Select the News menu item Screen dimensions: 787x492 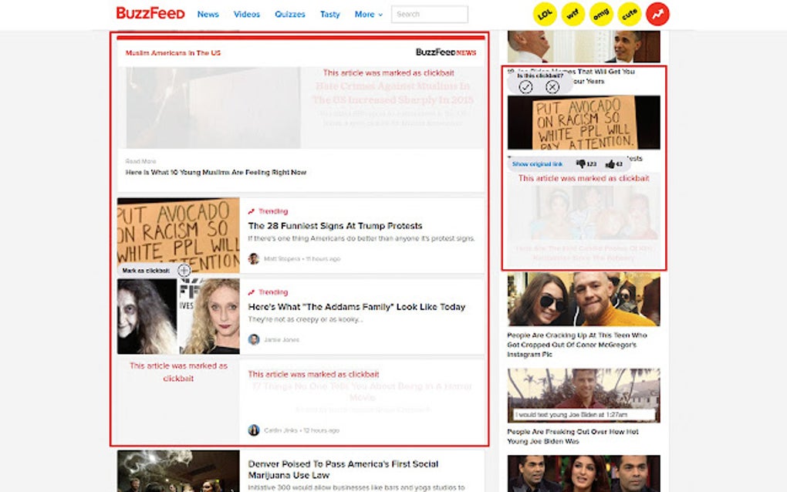pos(208,14)
